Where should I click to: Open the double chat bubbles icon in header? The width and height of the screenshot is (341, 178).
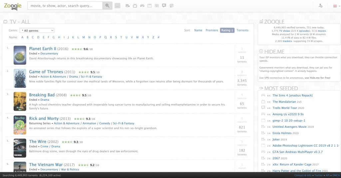click(171, 6)
